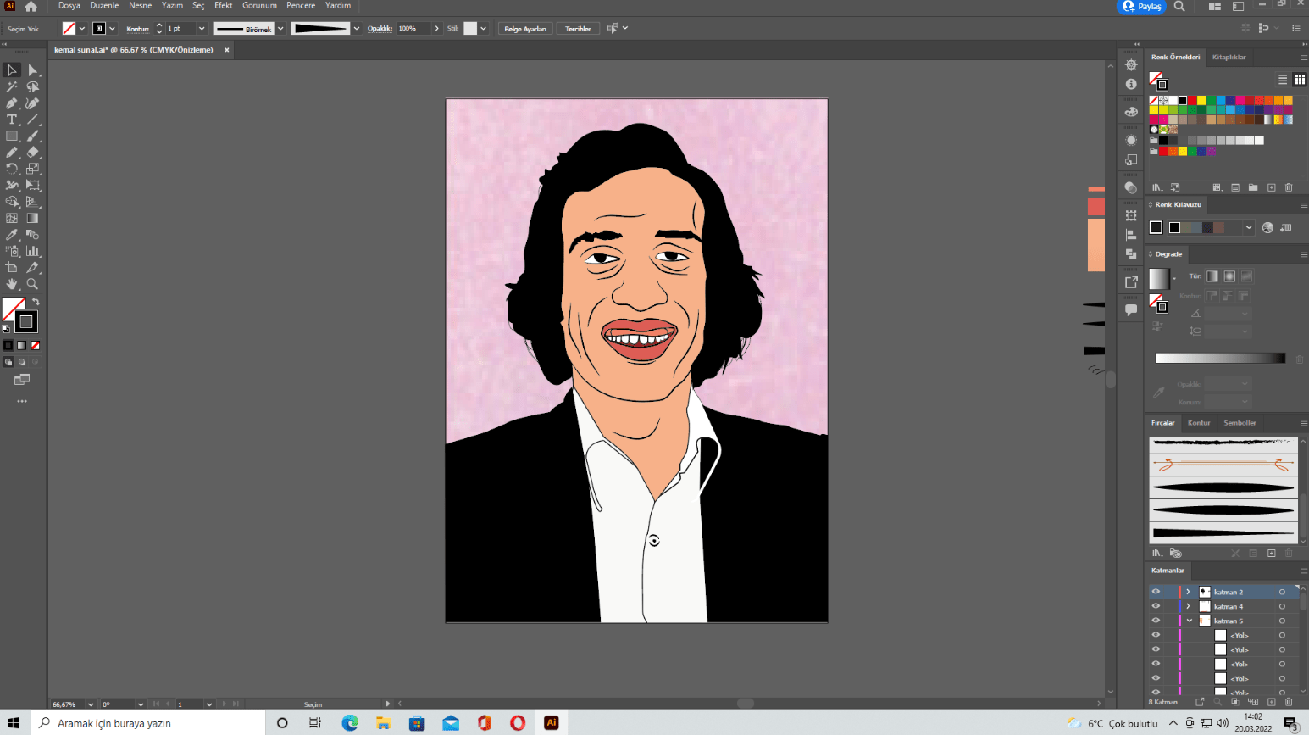Select the red color swatch

coord(1192,101)
